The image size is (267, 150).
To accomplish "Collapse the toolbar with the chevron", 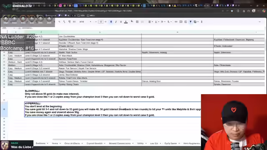I will (259, 22).
